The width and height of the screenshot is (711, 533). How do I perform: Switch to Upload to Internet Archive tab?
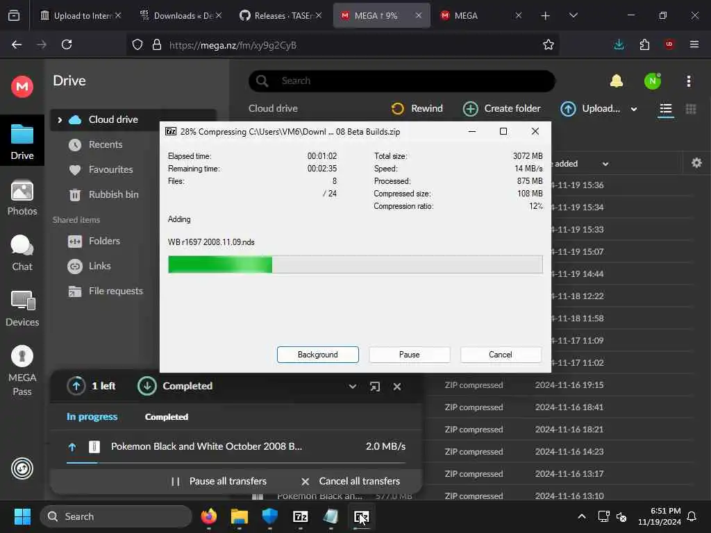click(81, 16)
